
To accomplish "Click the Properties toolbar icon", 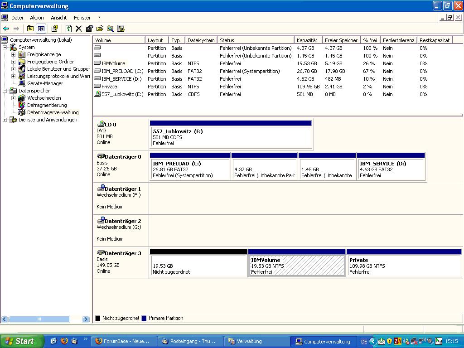I will pos(89,29).
